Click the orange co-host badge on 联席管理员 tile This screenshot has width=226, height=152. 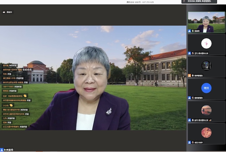(189, 75)
